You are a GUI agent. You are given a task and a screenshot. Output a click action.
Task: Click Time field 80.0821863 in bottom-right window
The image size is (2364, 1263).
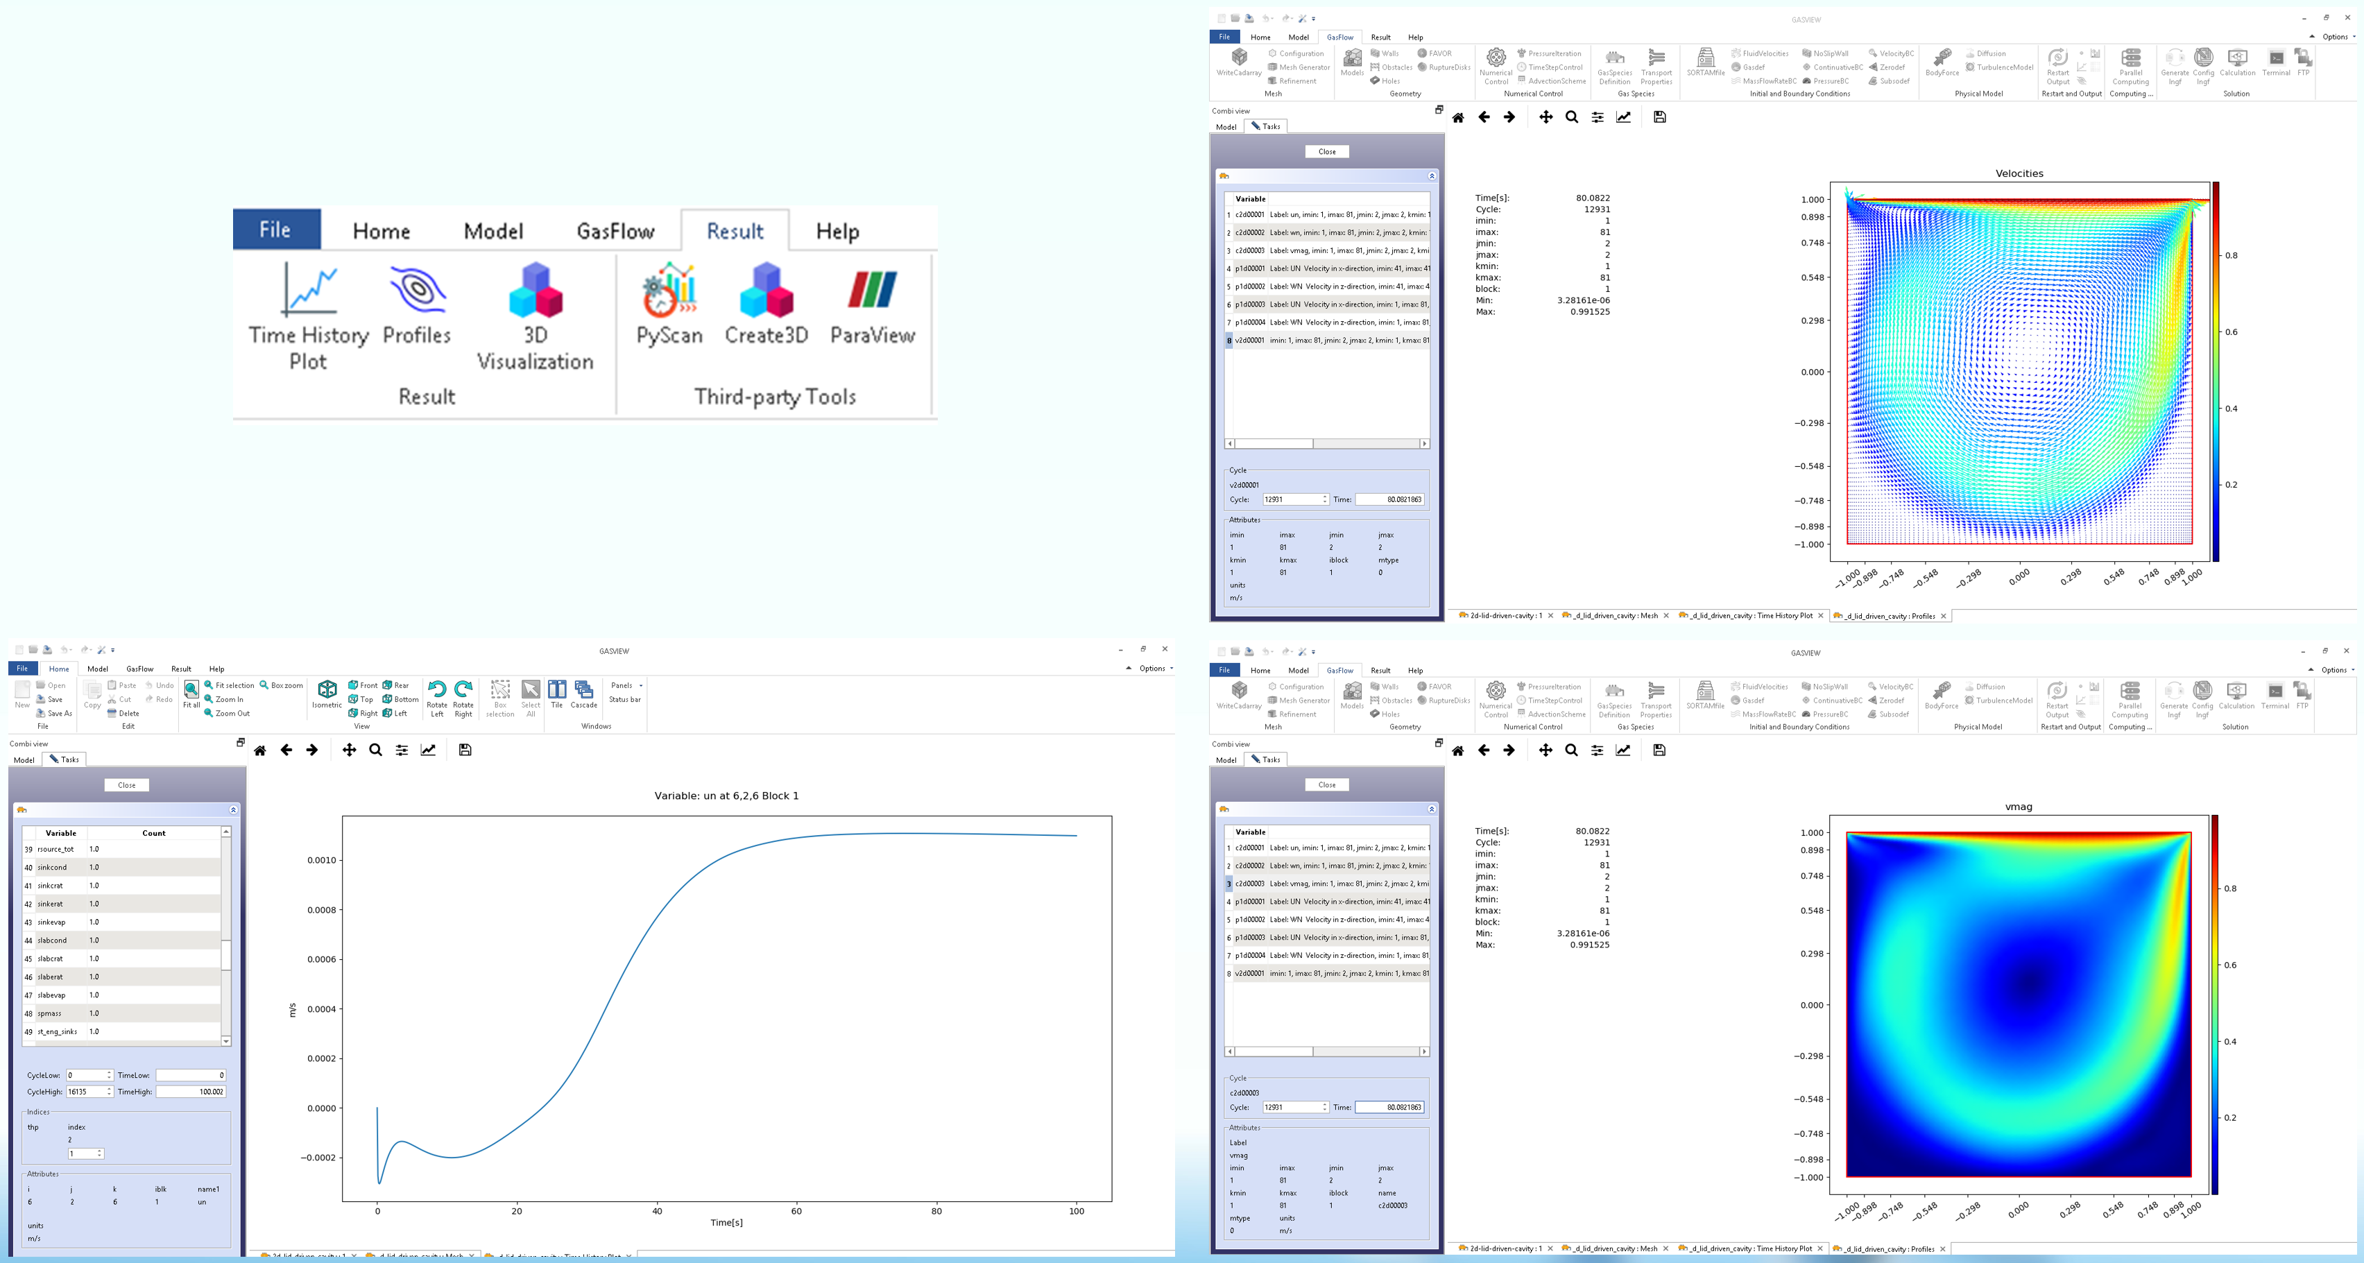point(1389,1108)
